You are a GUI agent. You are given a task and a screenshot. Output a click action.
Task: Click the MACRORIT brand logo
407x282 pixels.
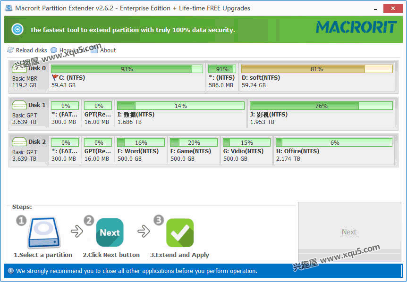[x=356, y=27]
